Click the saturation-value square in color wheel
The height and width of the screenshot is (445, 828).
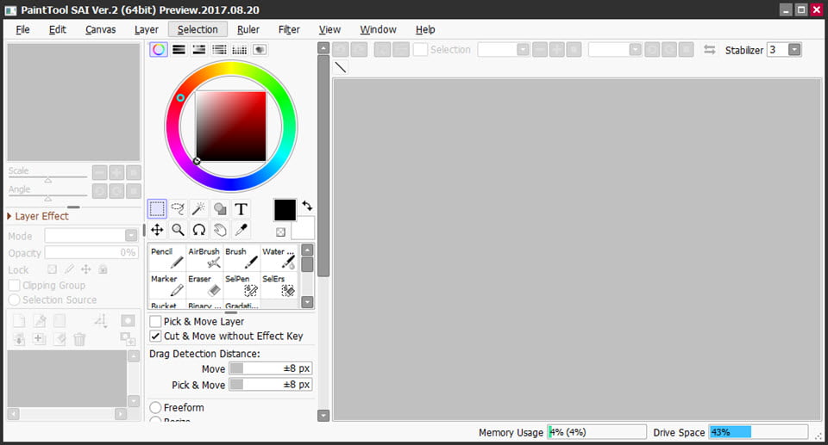click(x=231, y=126)
